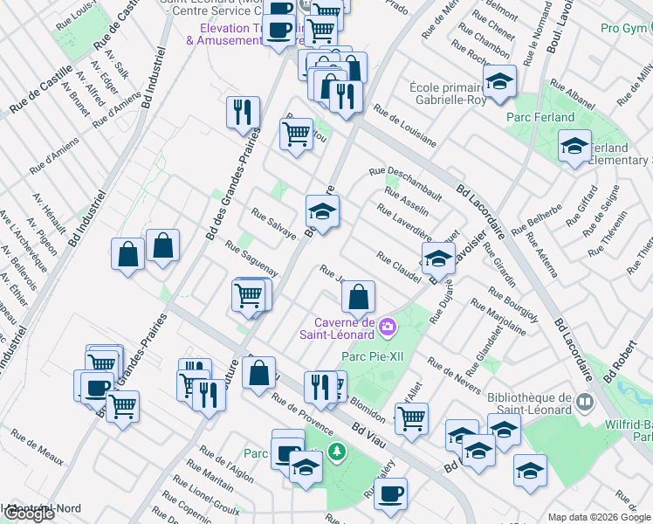Image resolution: width=653 pixels, height=524 pixels.
Task: Select the restaurant marker beside Rue Couture
Action: click(209, 396)
